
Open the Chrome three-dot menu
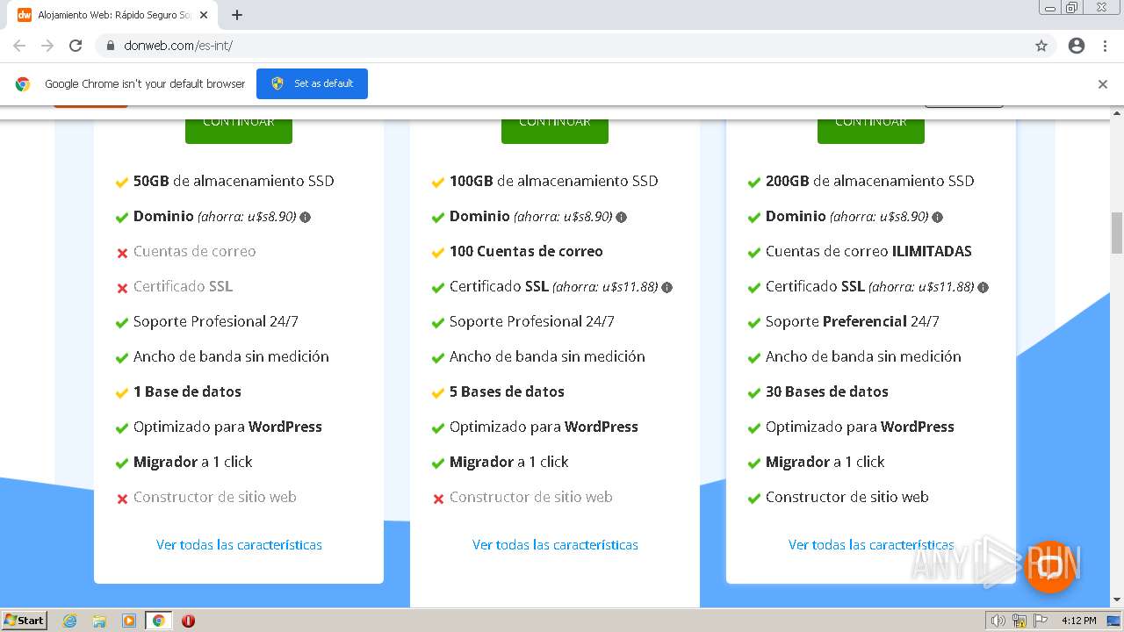(x=1105, y=46)
